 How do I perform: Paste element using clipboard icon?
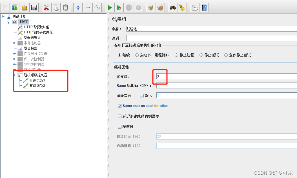[66, 8]
